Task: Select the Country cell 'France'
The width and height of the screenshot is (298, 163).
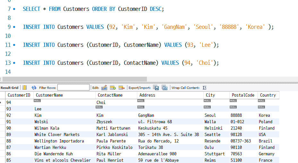Action: (268, 160)
